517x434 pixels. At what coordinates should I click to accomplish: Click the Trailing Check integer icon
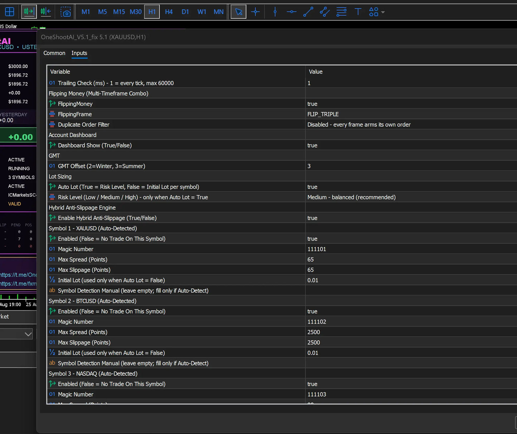(52, 83)
